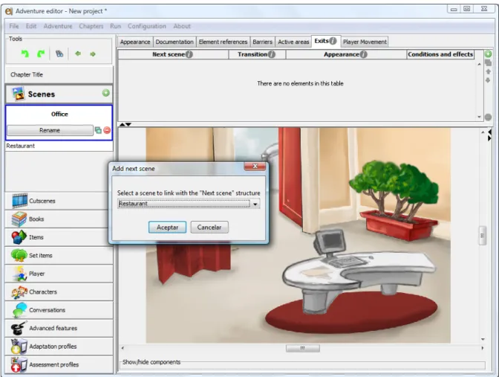499x377 pixels.
Task: Switch to Element references tab
Action: click(223, 42)
